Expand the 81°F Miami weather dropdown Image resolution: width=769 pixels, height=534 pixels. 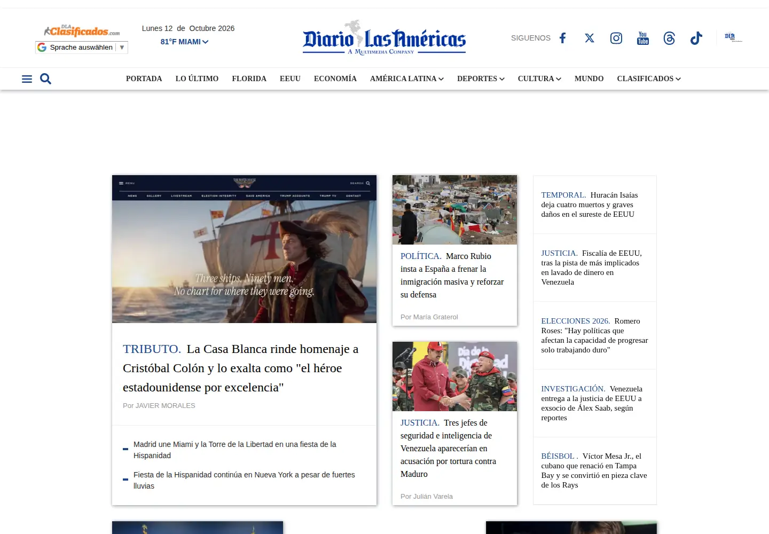[184, 42]
